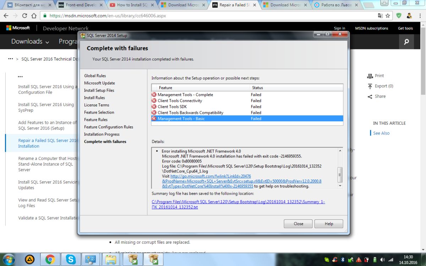Open the file explorer taskbar icon

(x=111, y=259)
